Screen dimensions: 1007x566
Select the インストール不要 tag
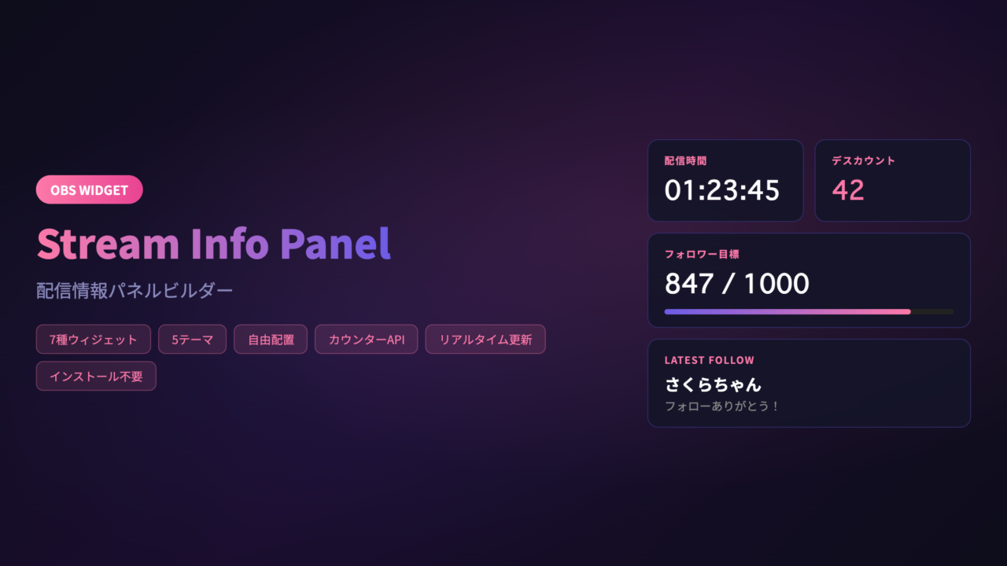pyautogui.click(x=96, y=377)
